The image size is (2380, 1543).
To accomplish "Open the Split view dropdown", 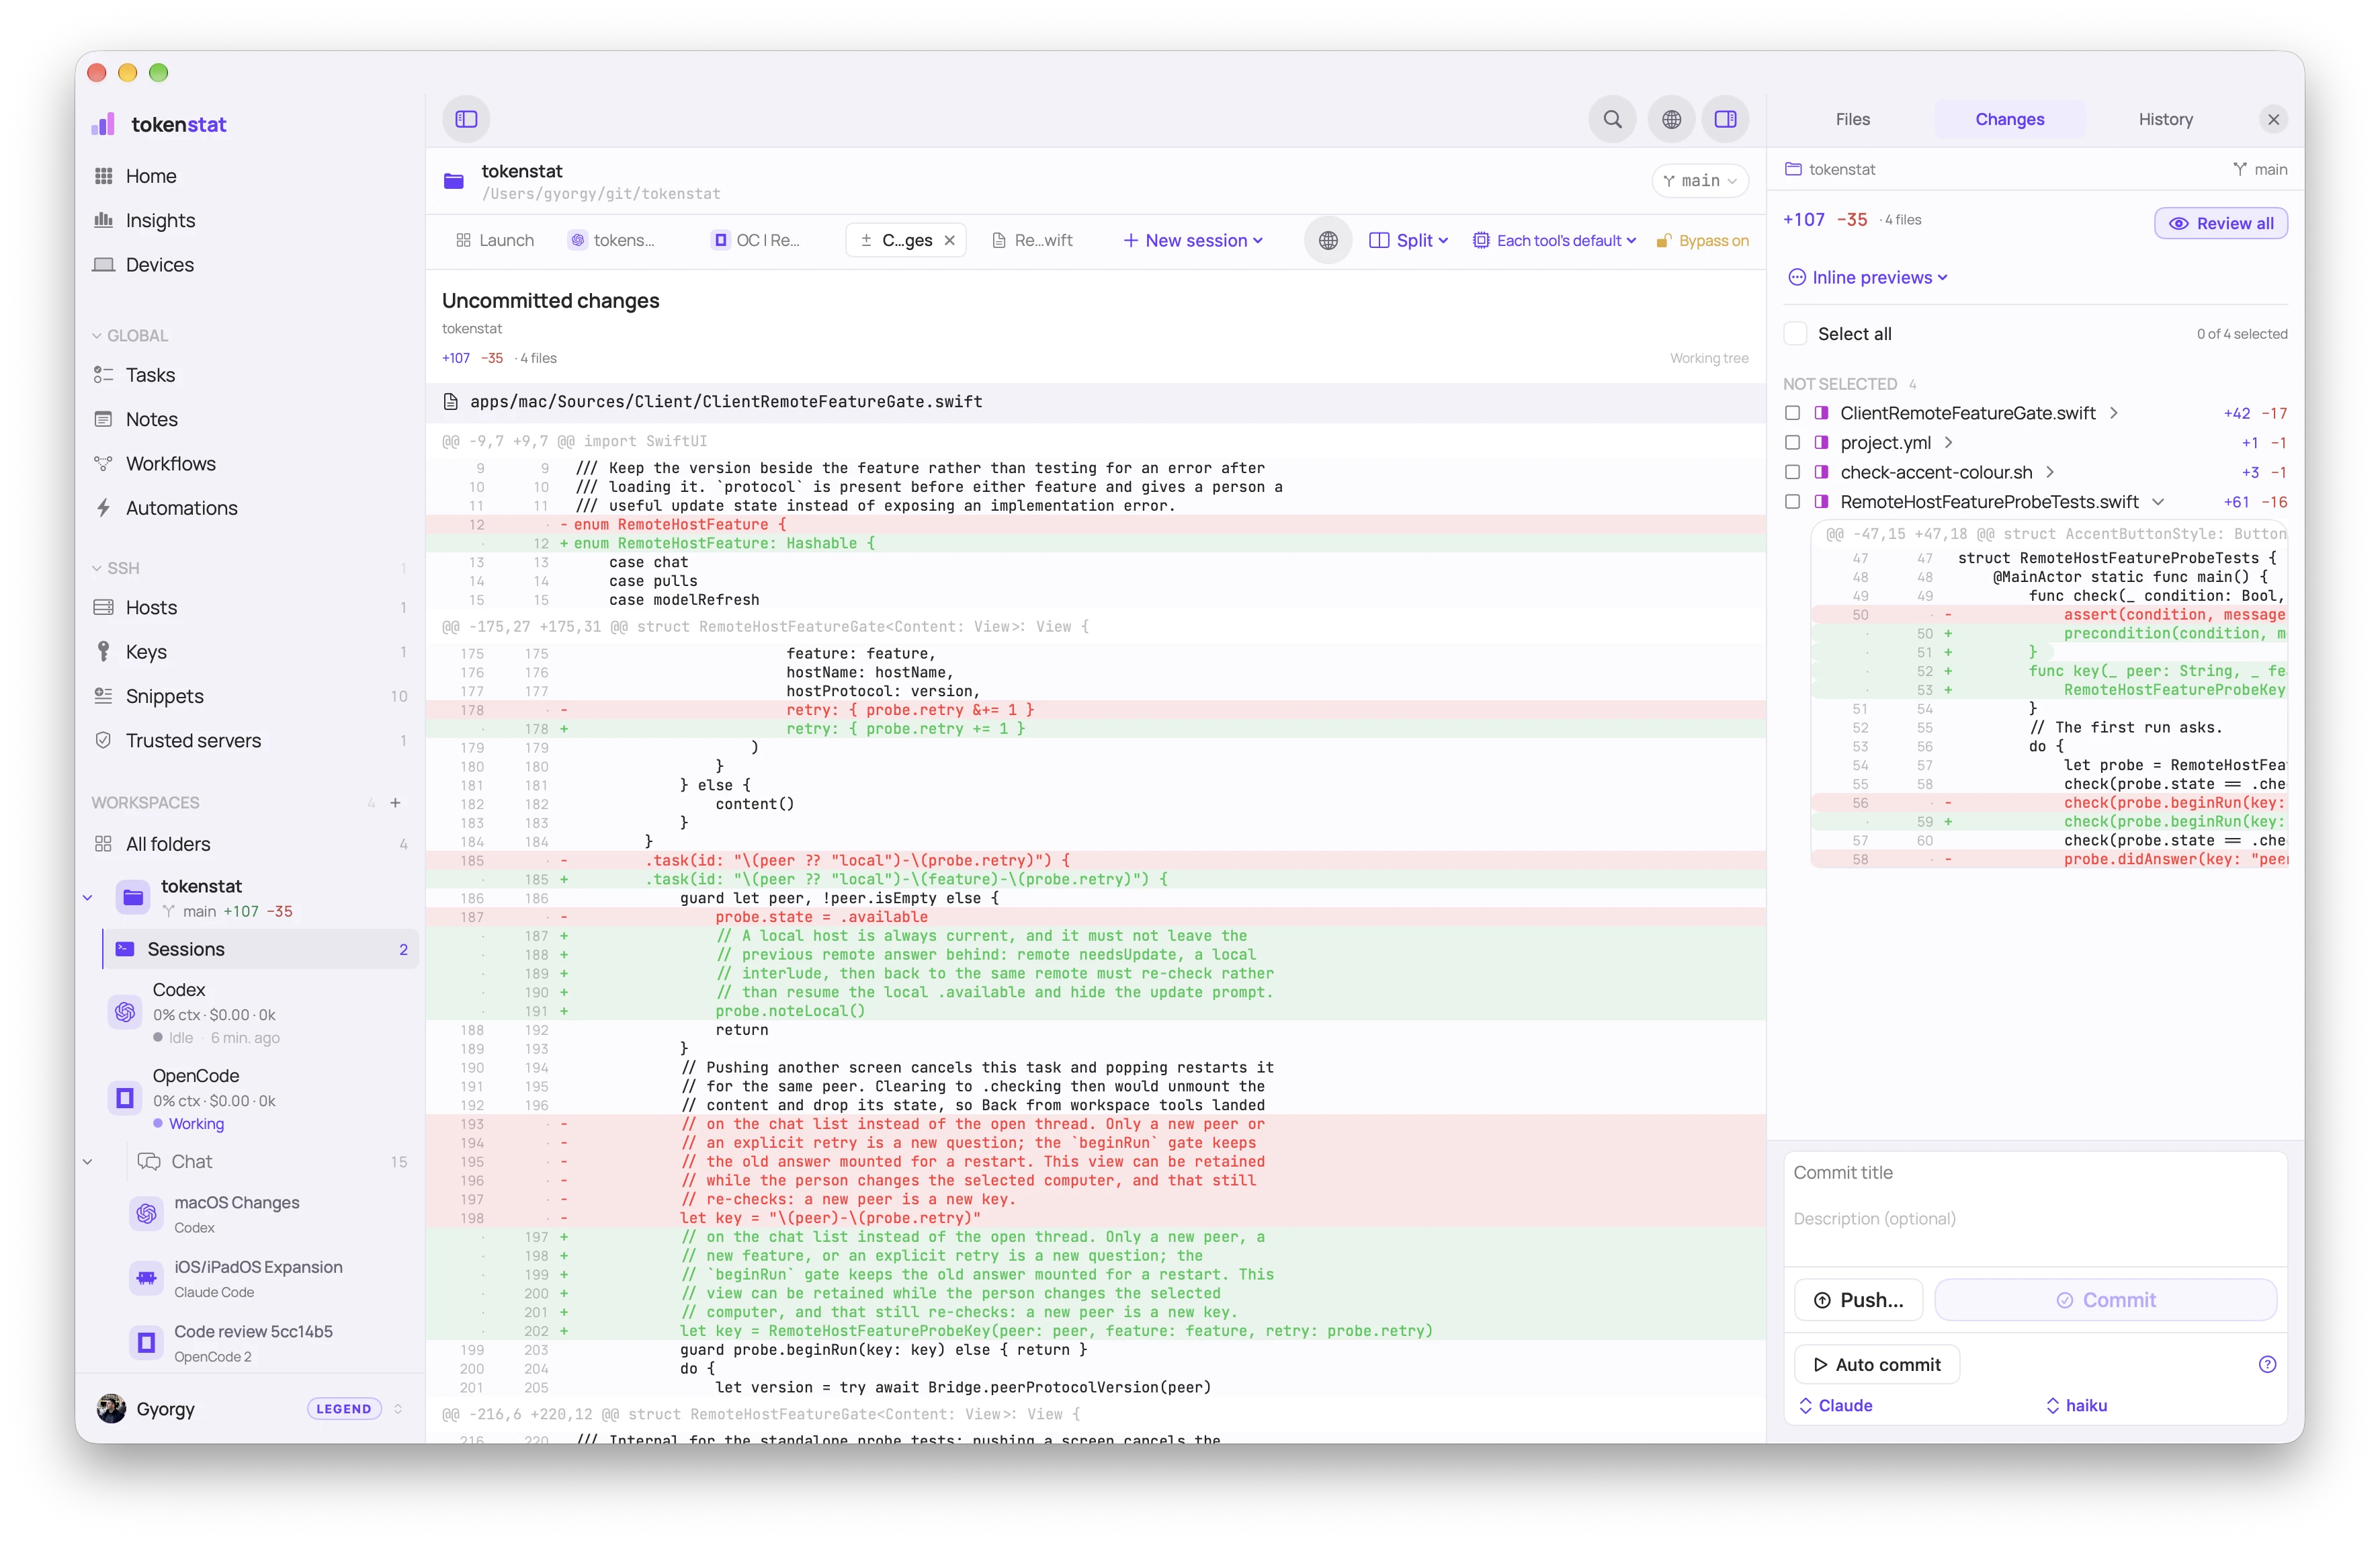I will point(1408,240).
